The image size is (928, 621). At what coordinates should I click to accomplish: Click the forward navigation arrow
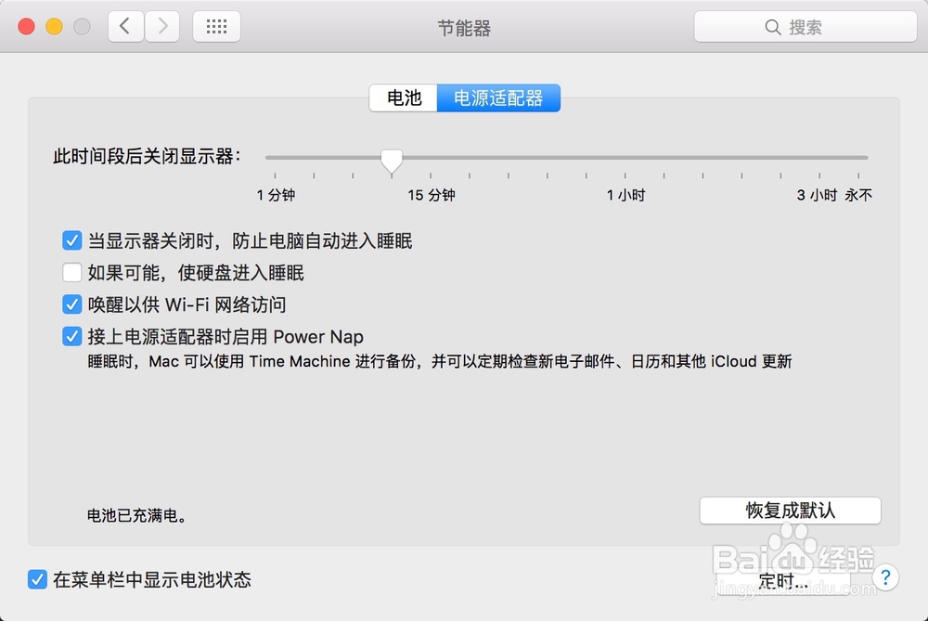tap(161, 27)
